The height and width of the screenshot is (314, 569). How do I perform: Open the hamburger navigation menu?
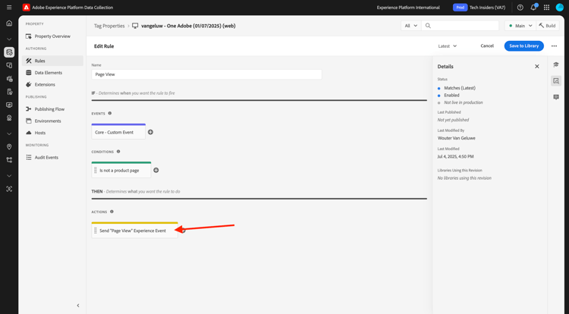pos(9,8)
